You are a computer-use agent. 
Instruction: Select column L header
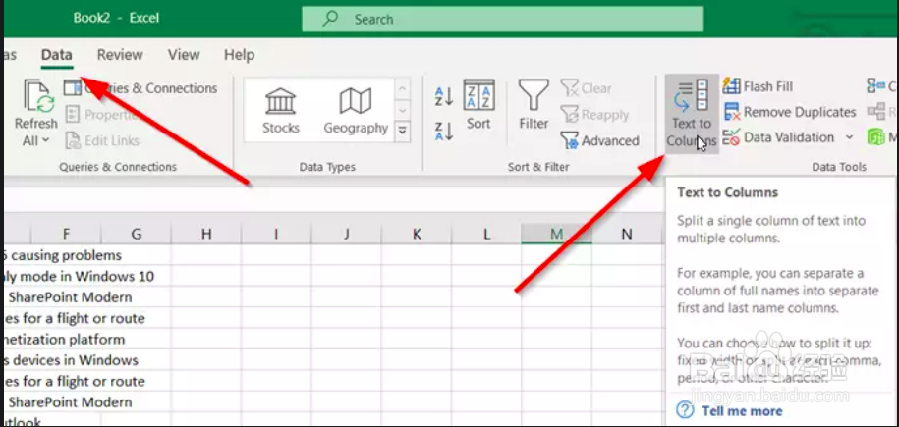click(486, 234)
